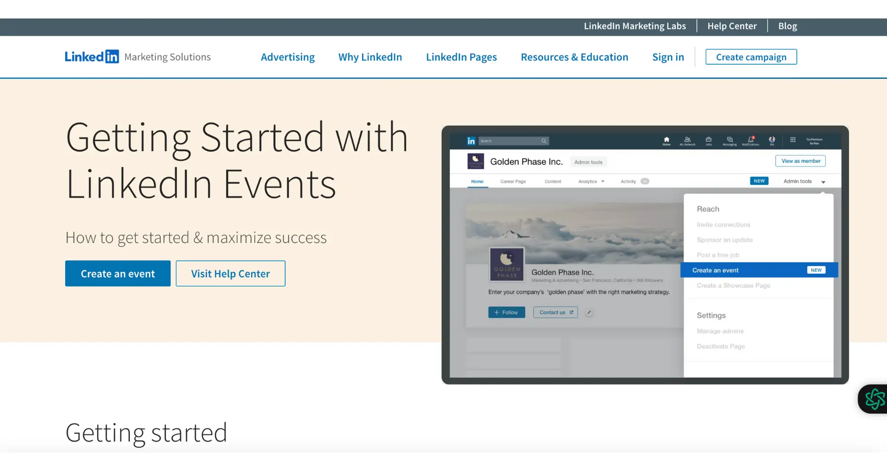887x471 pixels.
Task: Choose Manage admins in Settings section
Action: pos(720,332)
